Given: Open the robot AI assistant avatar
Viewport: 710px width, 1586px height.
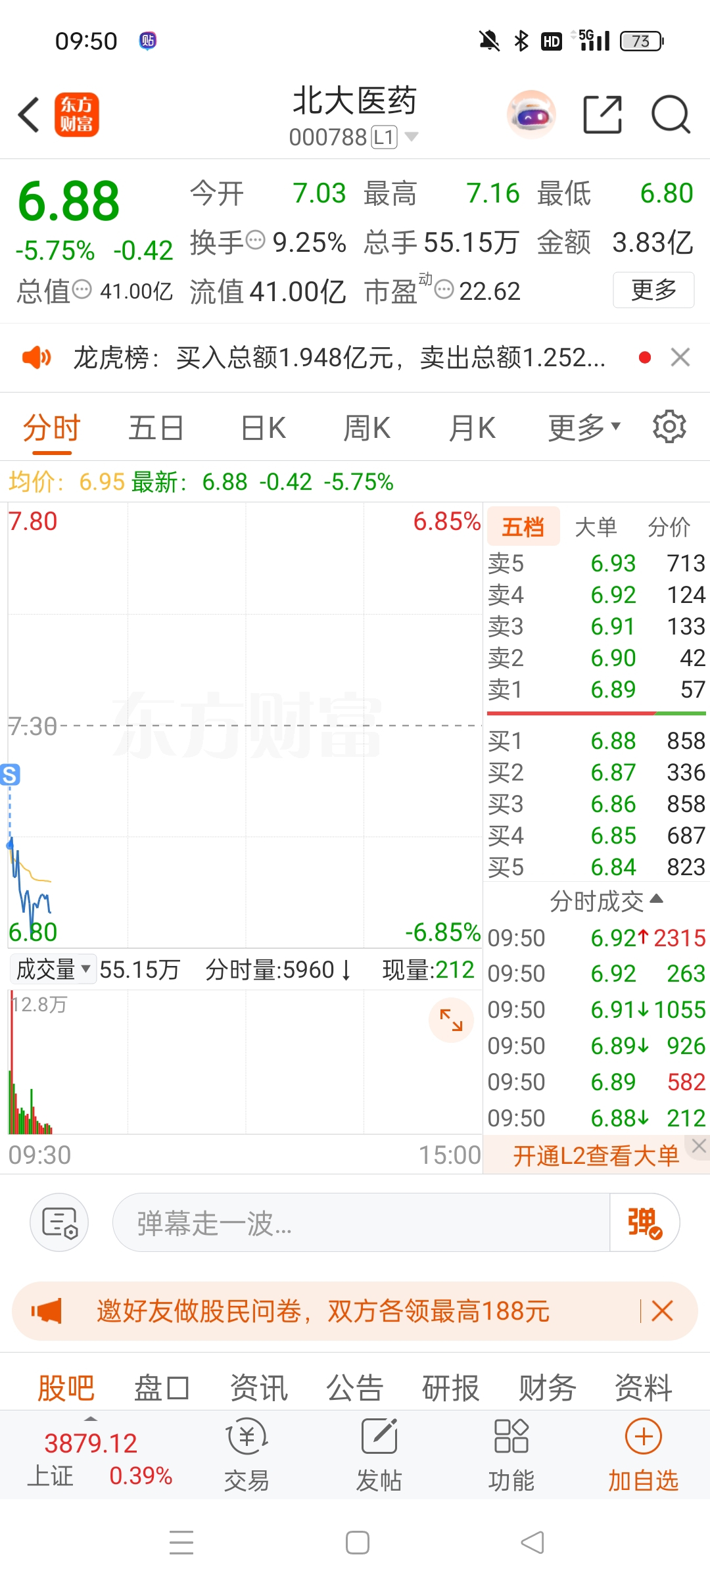Looking at the screenshot, I should (x=531, y=114).
